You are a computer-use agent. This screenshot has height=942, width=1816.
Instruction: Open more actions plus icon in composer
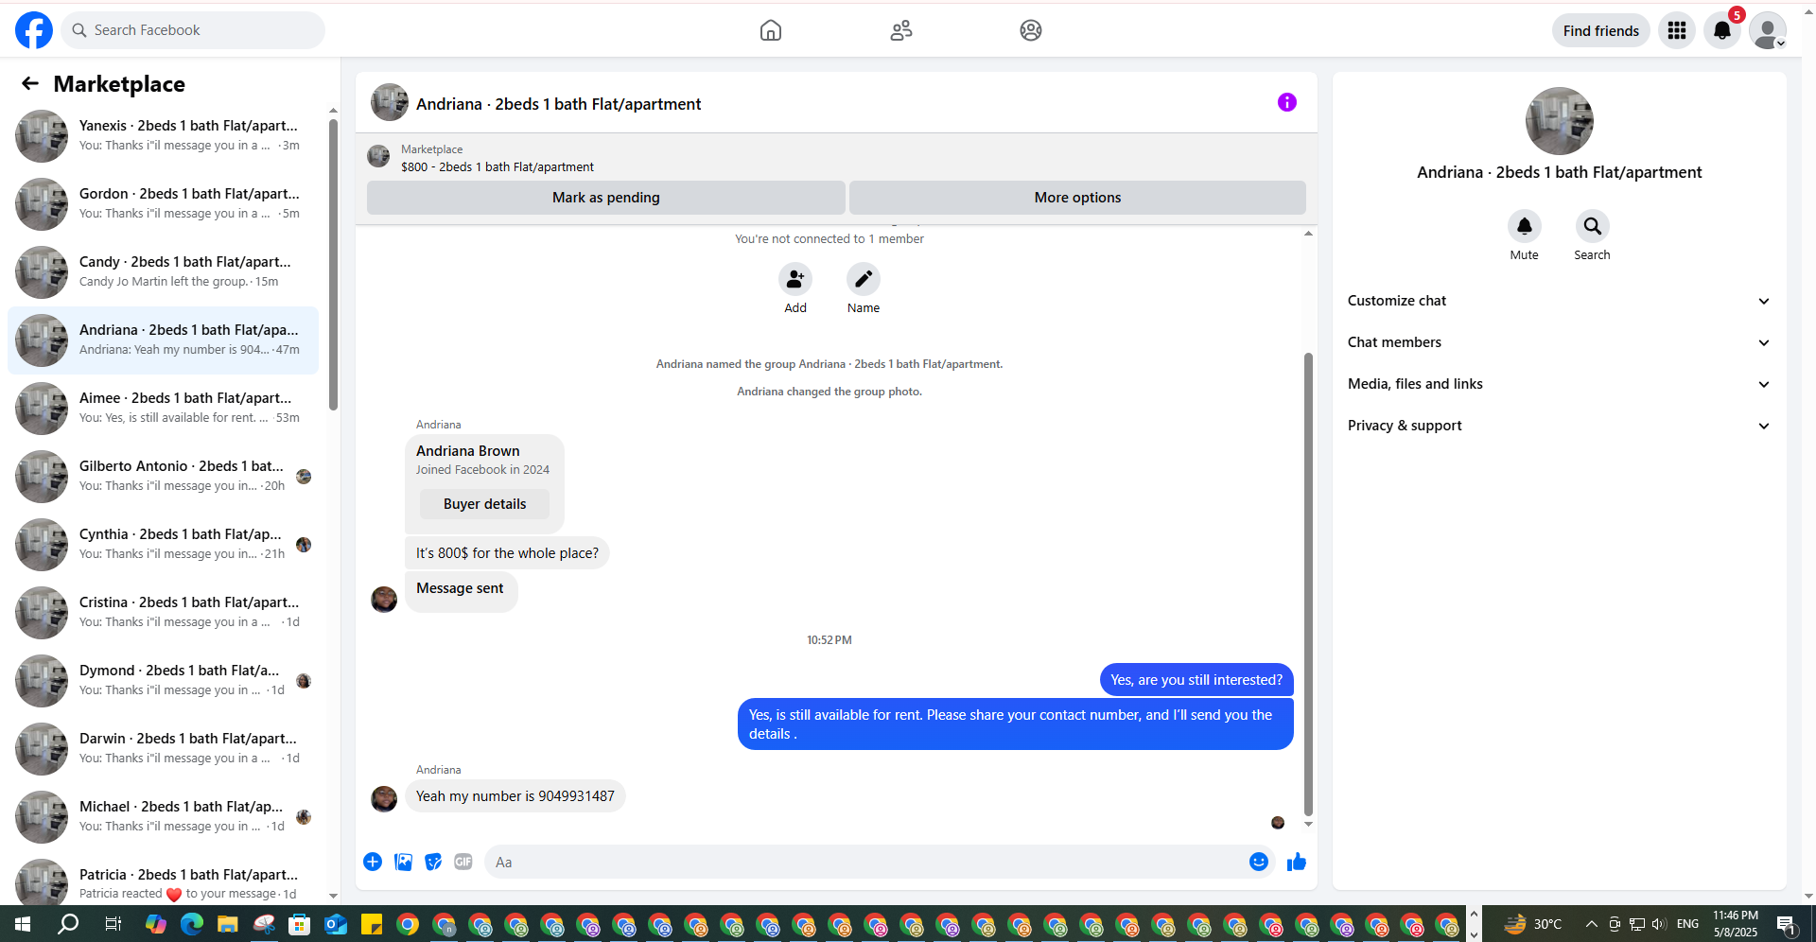pyautogui.click(x=373, y=862)
